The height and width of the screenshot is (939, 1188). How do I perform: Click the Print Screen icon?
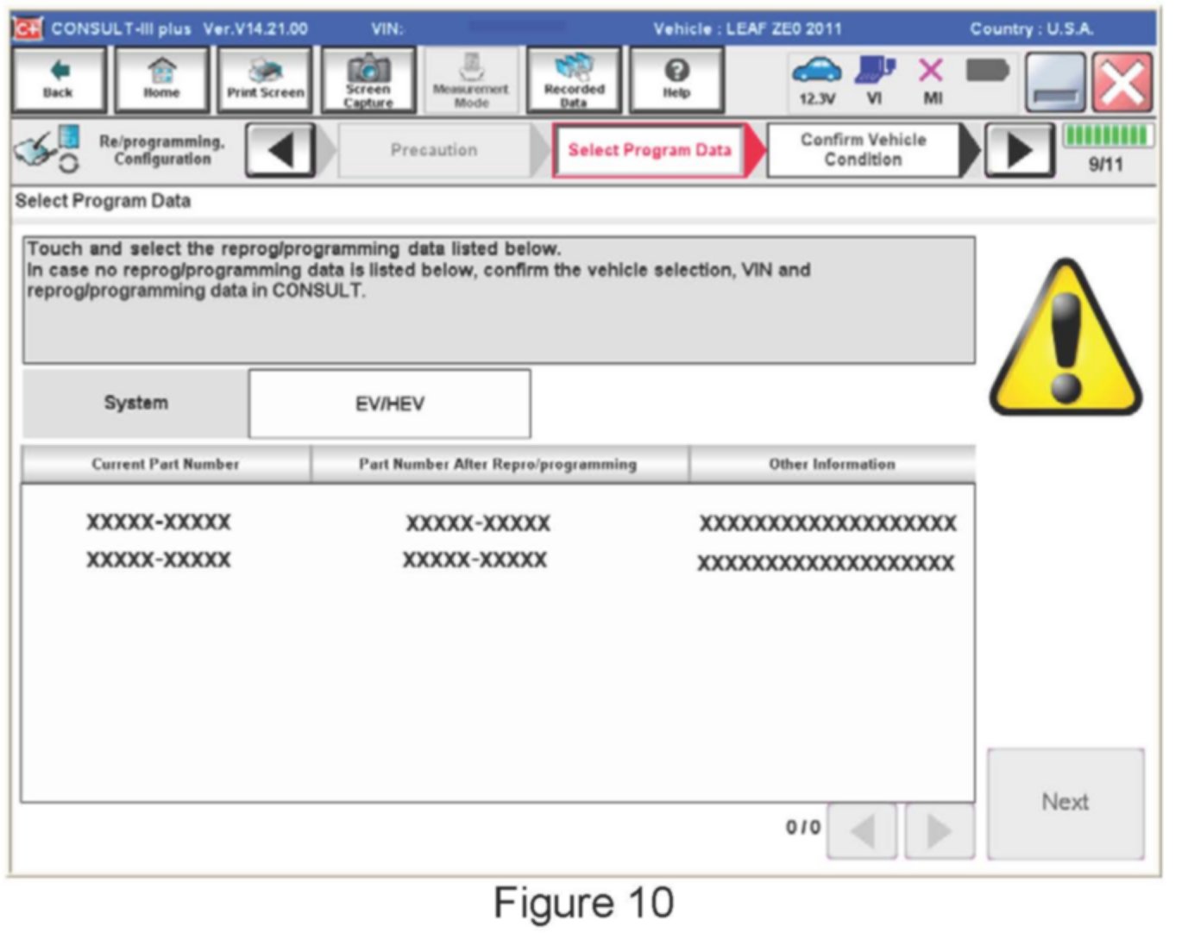pyautogui.click(x=265, y=80)
